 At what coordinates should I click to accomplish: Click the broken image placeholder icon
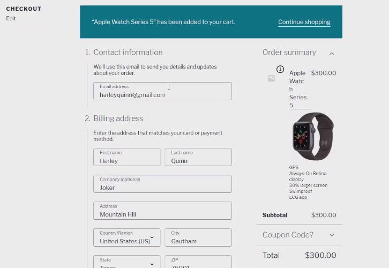(x=272, y=78)
